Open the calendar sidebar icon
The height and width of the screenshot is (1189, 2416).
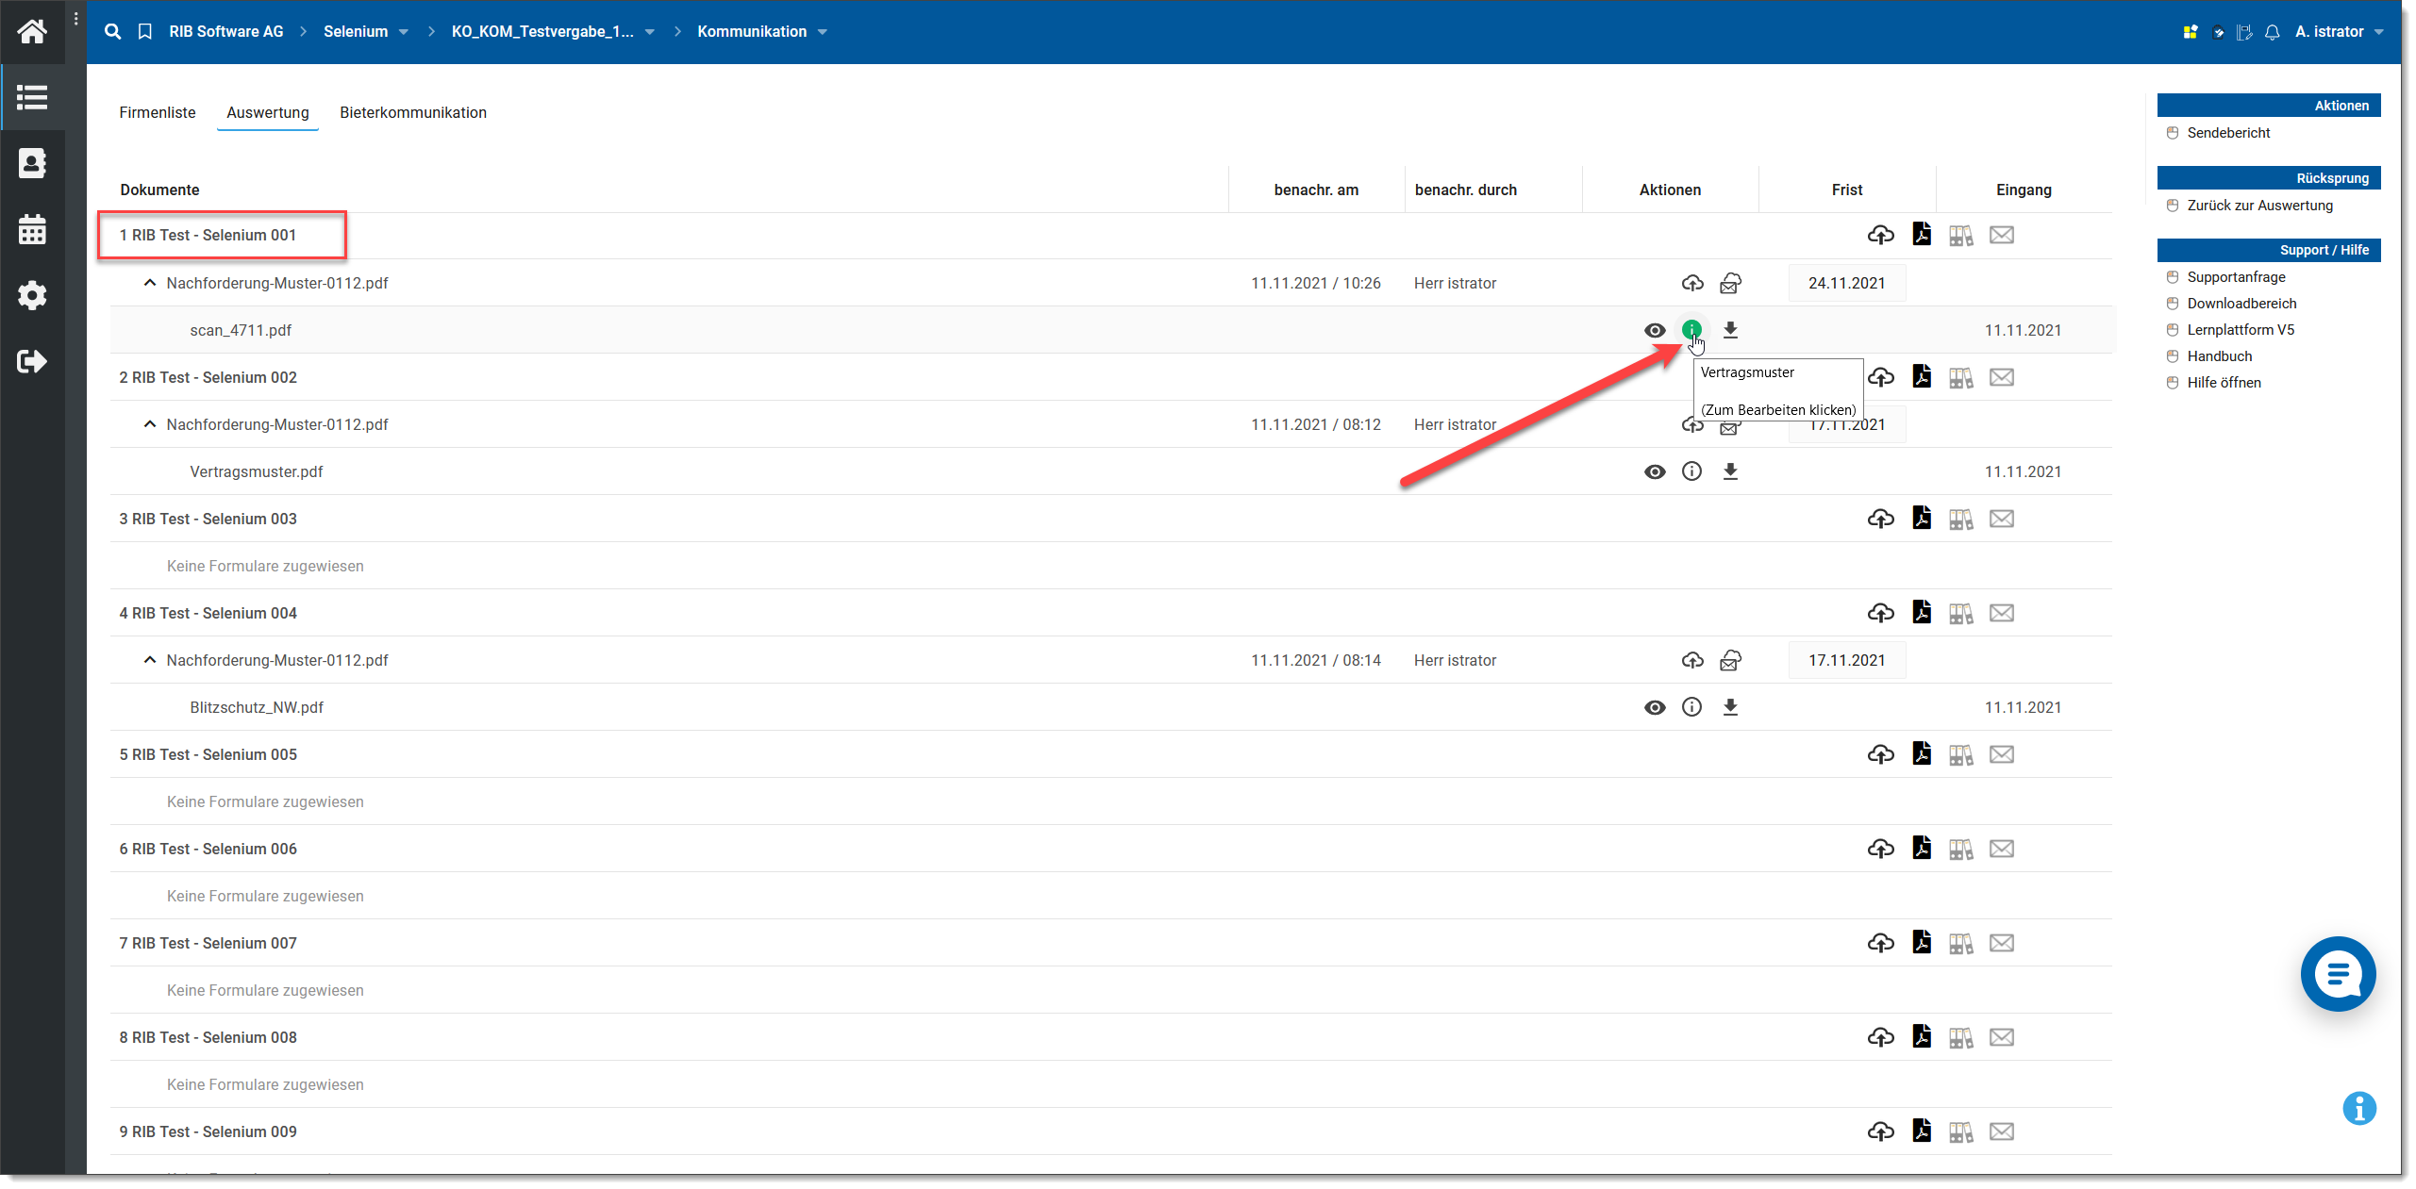click(x=32, y=229)
